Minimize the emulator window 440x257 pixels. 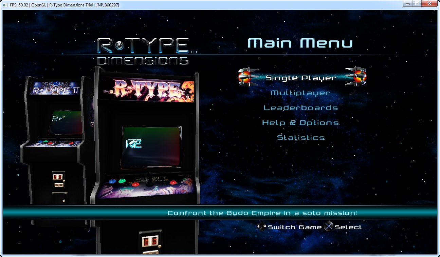point(408,4)
